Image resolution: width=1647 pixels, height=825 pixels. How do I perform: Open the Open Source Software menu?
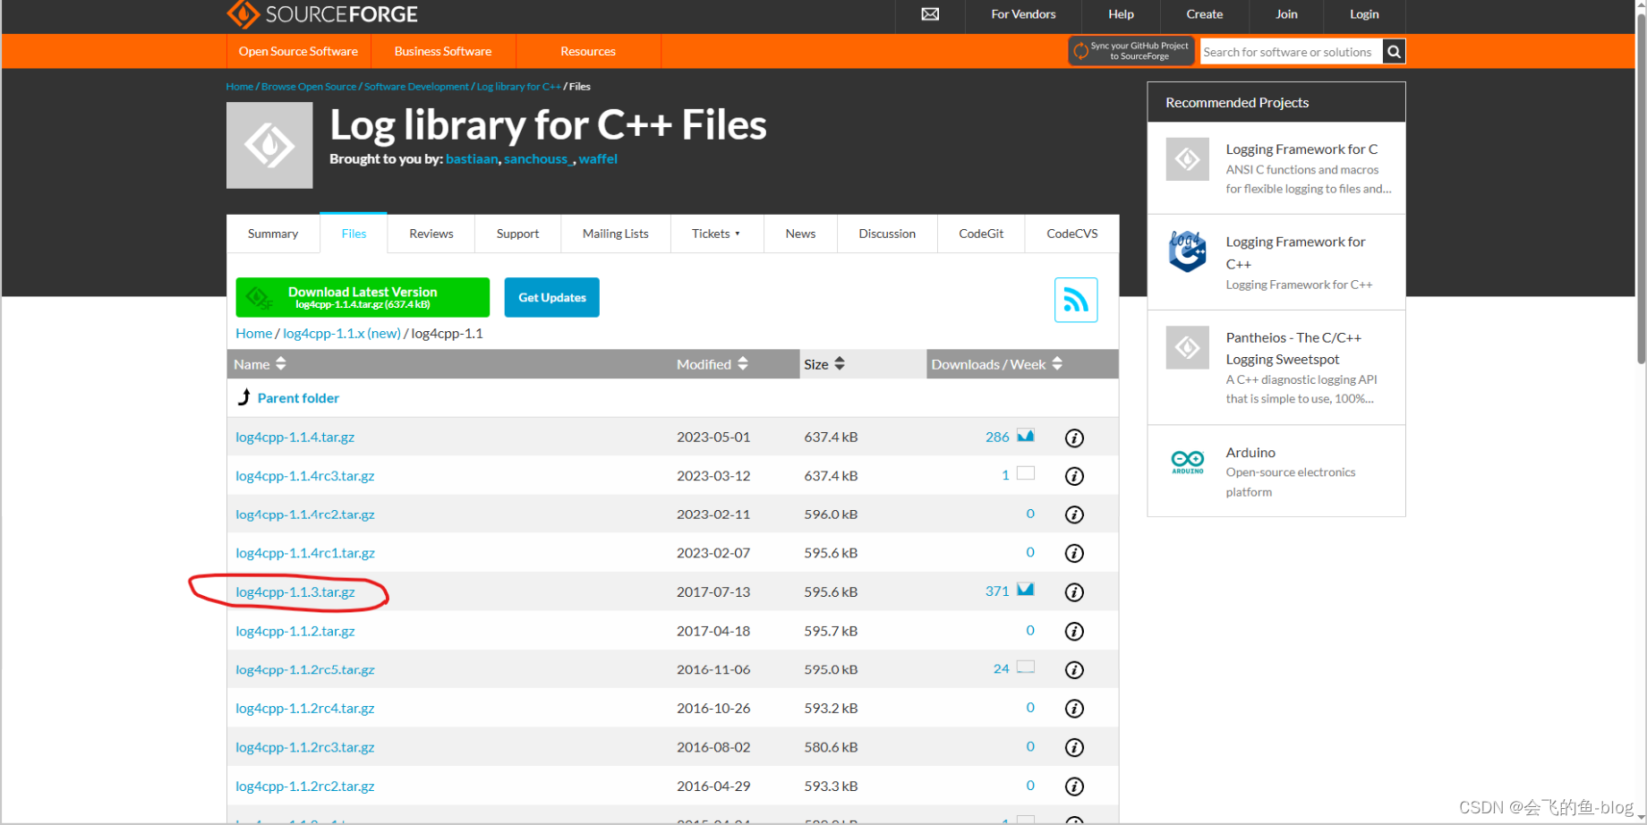point(298,51)
